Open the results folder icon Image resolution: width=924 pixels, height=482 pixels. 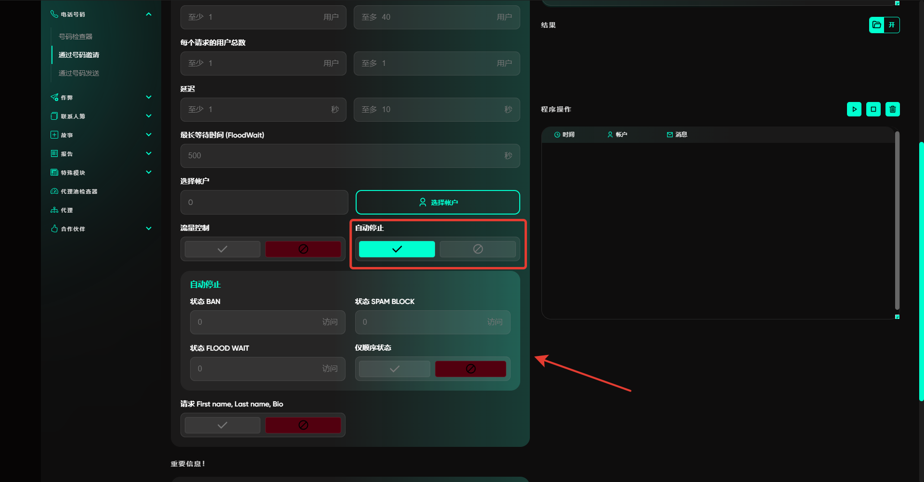(877, 25)
